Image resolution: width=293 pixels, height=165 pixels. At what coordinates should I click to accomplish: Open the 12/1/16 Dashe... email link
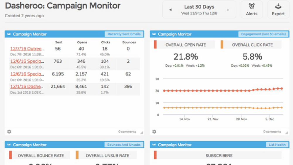pos(27,87)
